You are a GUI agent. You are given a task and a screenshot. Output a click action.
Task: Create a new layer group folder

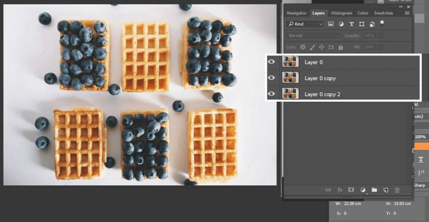click(374, 190)
